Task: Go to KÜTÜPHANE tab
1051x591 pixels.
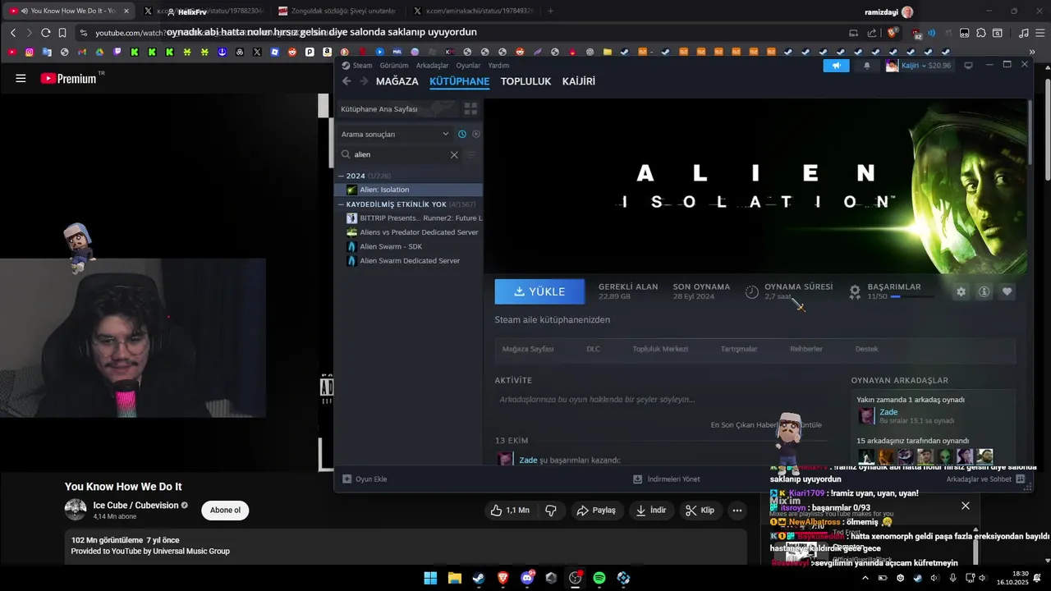Action: 460,81
